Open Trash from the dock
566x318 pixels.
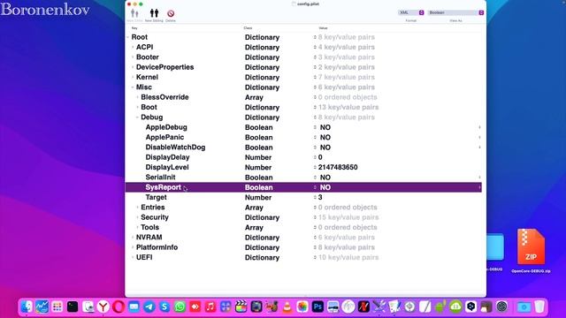pyautogui.click(x=539, y=307)
